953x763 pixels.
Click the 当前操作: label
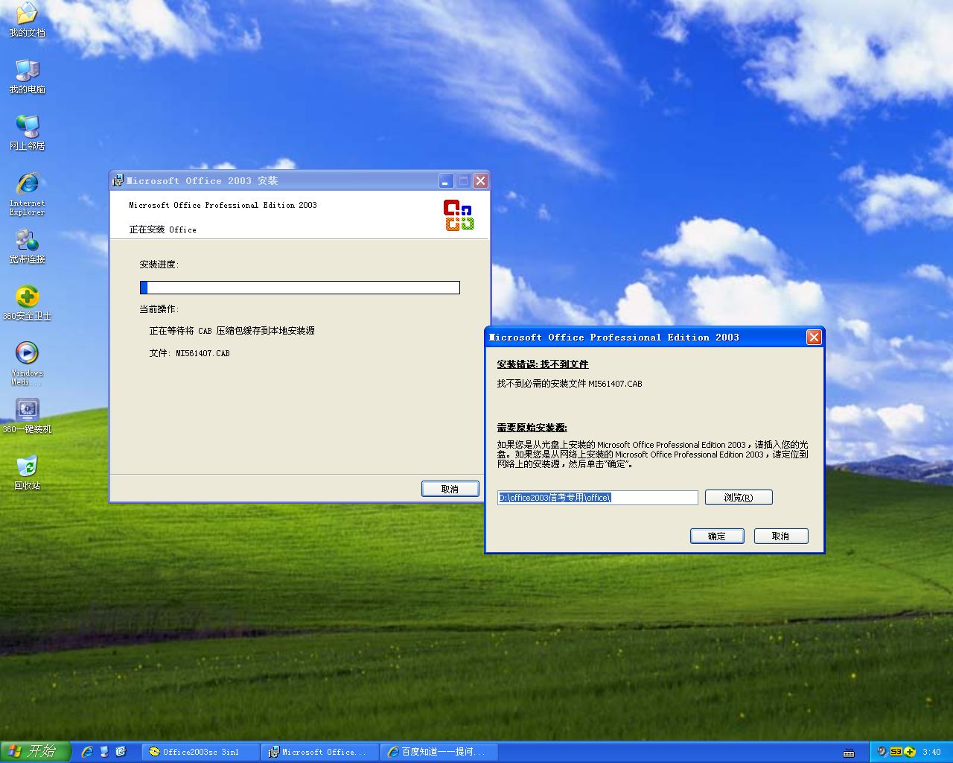click(x=159, y=309)
